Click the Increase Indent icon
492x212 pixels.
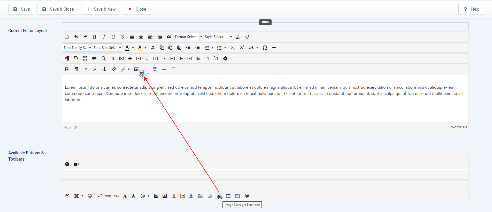[x=188, y=48]
